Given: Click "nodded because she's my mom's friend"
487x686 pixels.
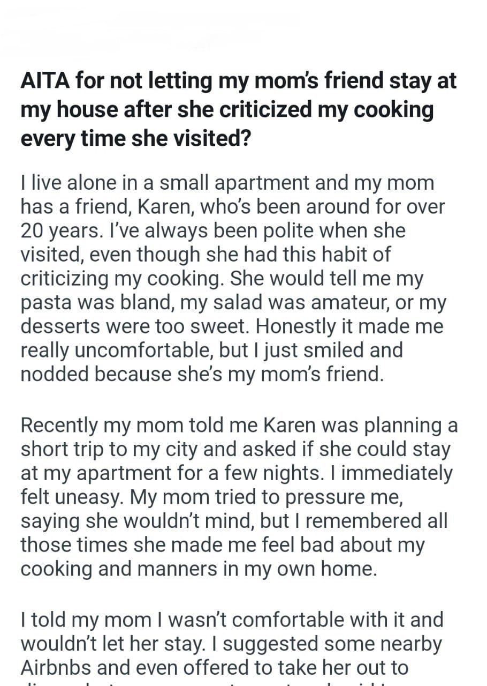Looking at the screenshot, I should pyautogui.click(x=202, y=374).
